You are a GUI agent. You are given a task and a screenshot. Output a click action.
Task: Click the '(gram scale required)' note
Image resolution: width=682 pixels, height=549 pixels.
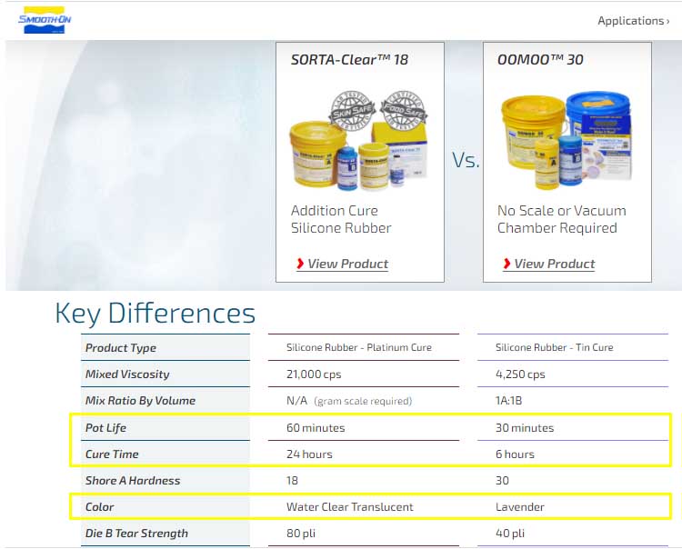pos(363,401)
